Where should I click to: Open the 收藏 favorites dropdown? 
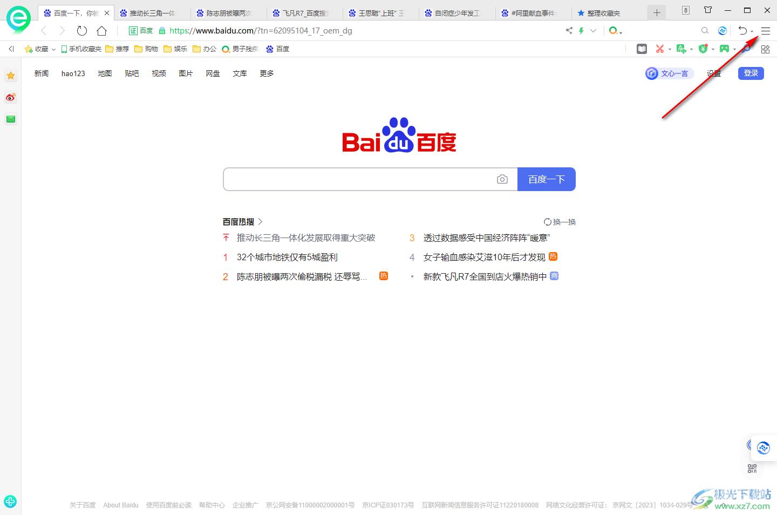(x=40, y=49)
